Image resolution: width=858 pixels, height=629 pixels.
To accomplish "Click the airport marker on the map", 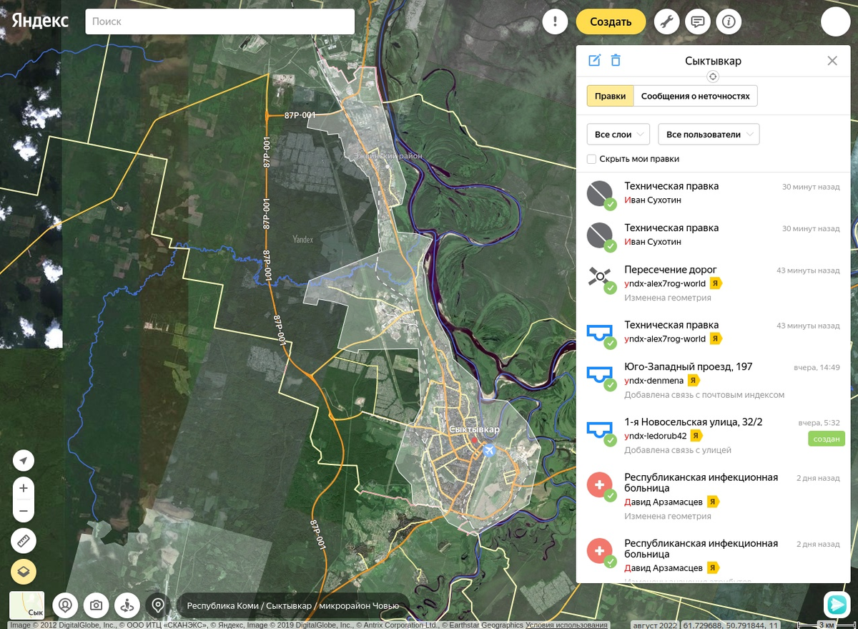I will point(489,451).
